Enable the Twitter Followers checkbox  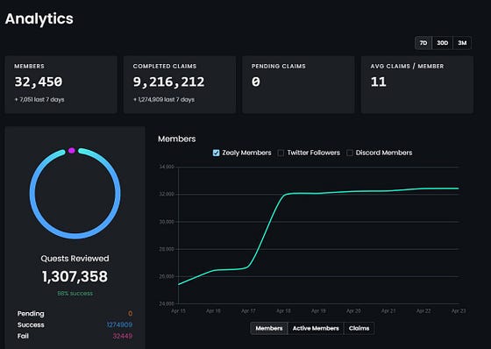pyautogui.click(x=281, y=153)
